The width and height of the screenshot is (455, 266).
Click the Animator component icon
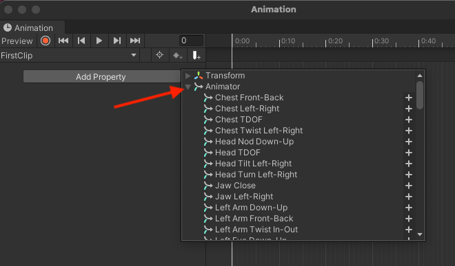pyautogui.click(x=199, y=87)
